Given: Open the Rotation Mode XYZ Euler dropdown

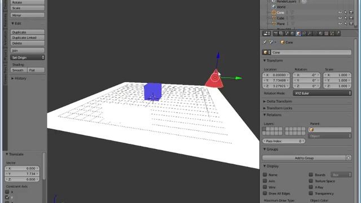Looking at the screenshot, I should pyautogui.click(x=322, y=93).
